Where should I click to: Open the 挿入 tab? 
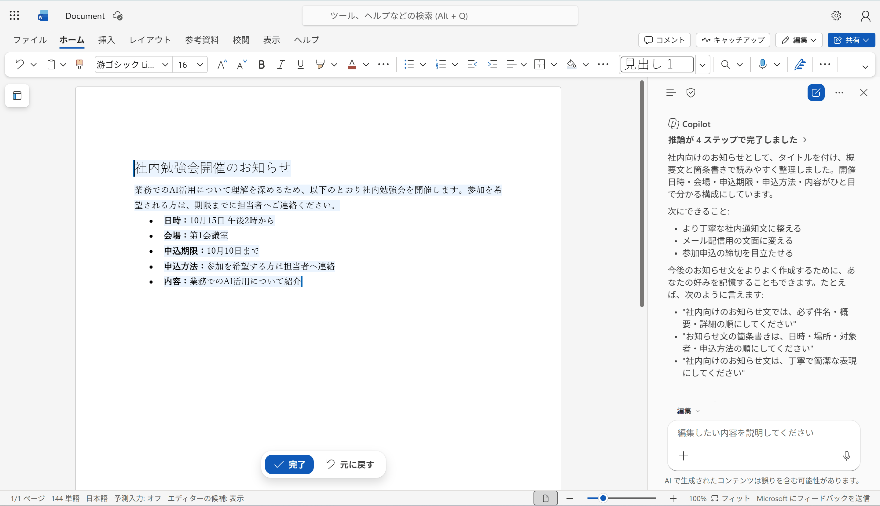106,40
